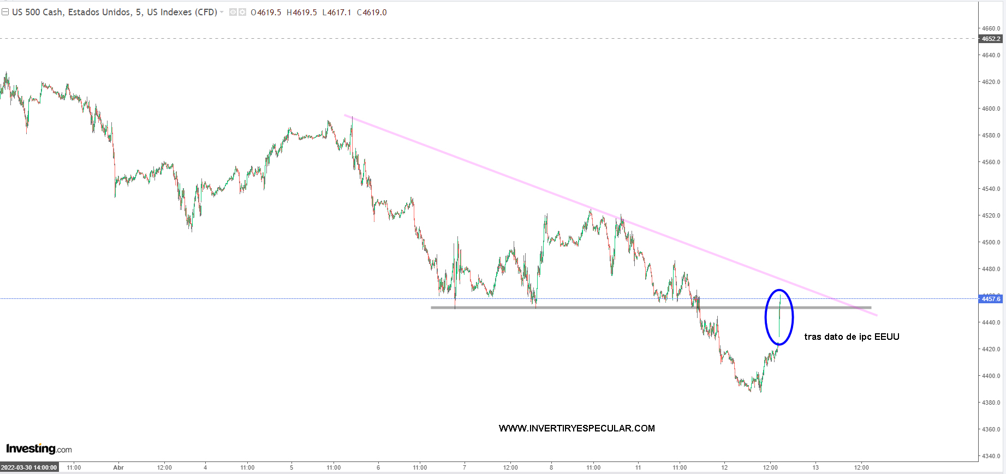Click the 4340.0 level on the price scale
The width and height of the screenshot is (1006, 474).
991,456
